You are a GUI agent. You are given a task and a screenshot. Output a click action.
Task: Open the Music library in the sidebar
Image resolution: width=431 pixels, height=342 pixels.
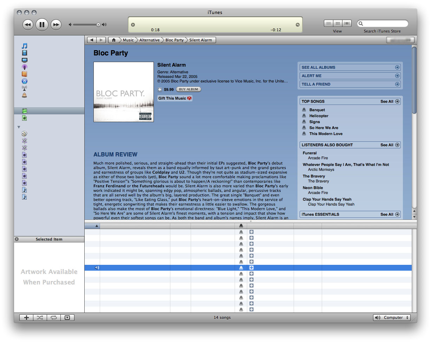pos(24,46)
